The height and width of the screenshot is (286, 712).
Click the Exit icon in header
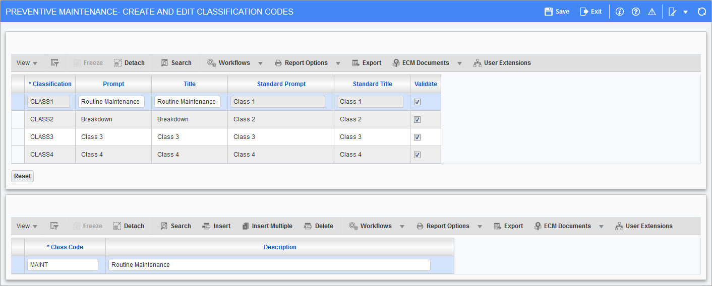[584, 12]
